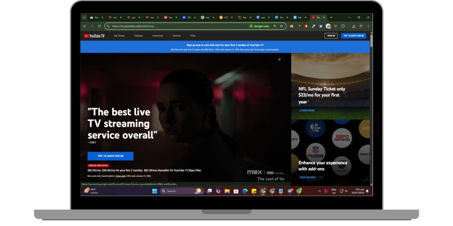
Task: Switch to the 'HTI' browser tab
Action: [x=226, y=17]
